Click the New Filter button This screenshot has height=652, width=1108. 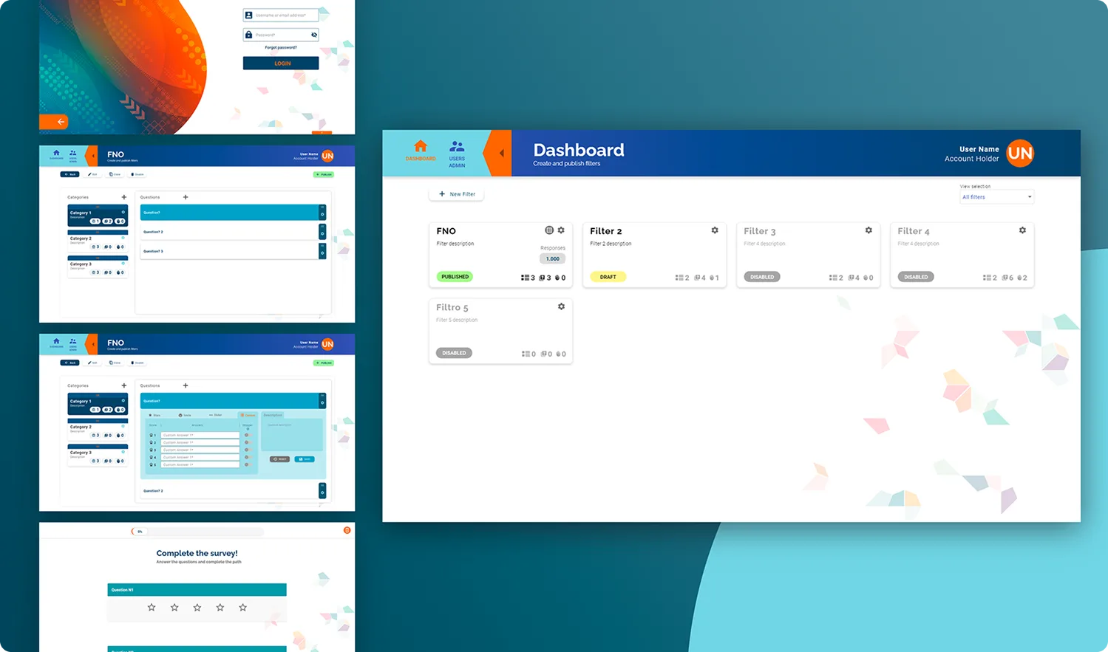[x=457, y=194]
